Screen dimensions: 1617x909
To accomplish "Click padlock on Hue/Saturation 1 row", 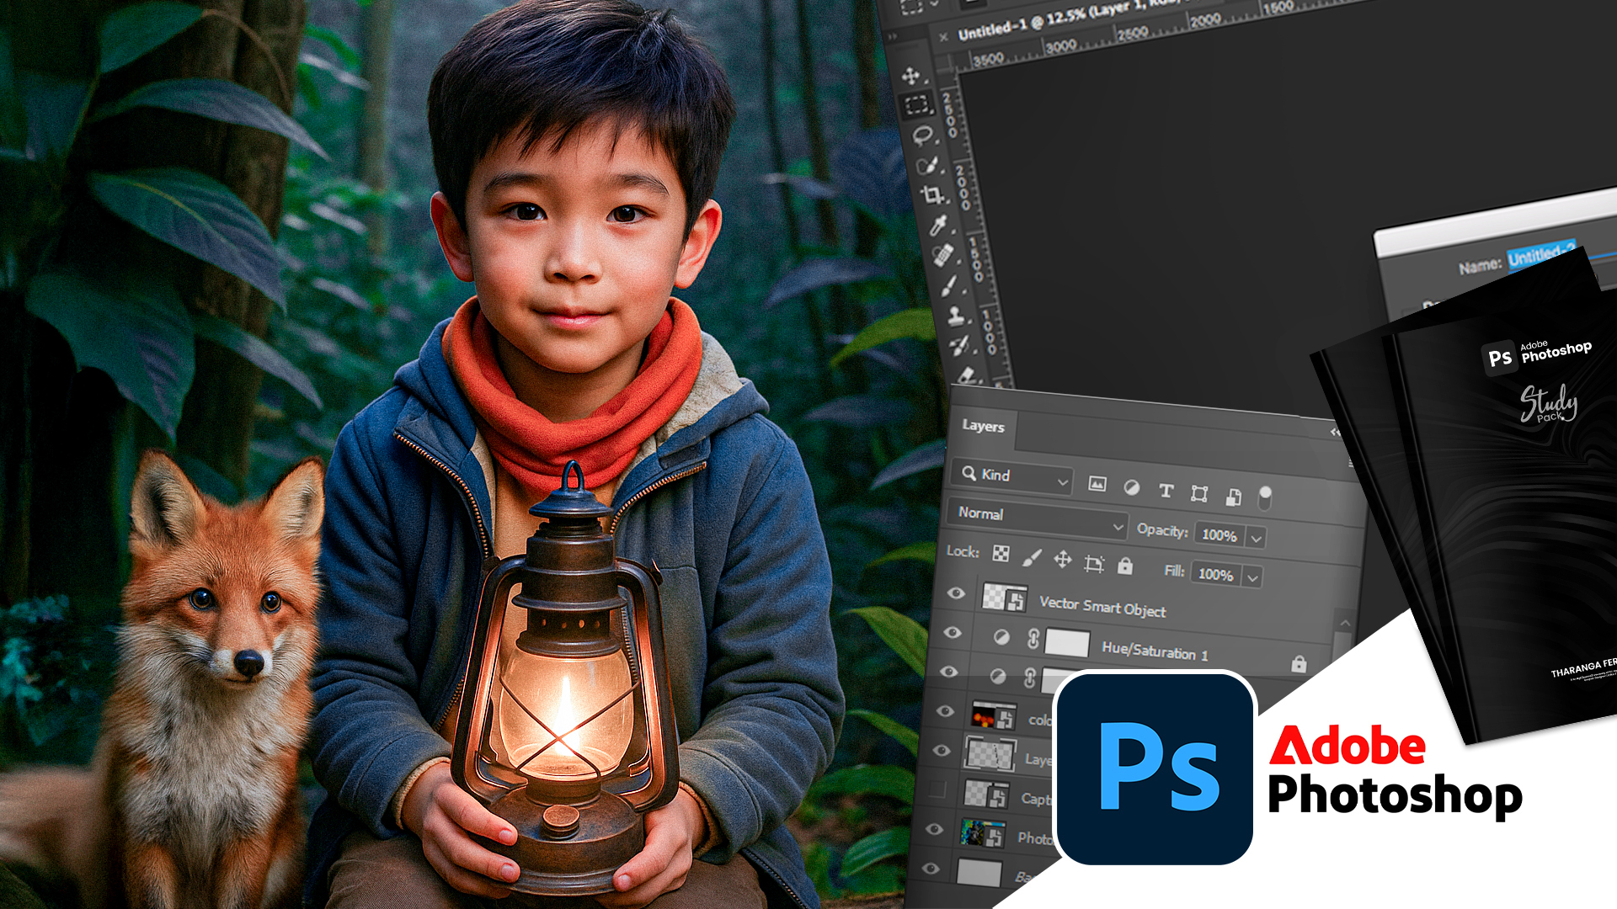I will click(x=1299, y=664).
